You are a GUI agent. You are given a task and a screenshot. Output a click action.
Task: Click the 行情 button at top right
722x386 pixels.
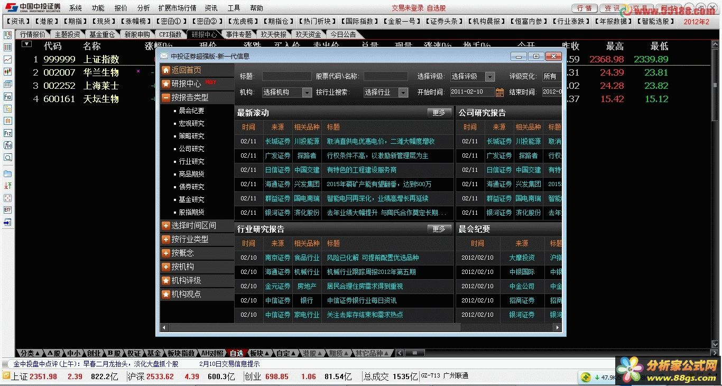coord(585,8)
